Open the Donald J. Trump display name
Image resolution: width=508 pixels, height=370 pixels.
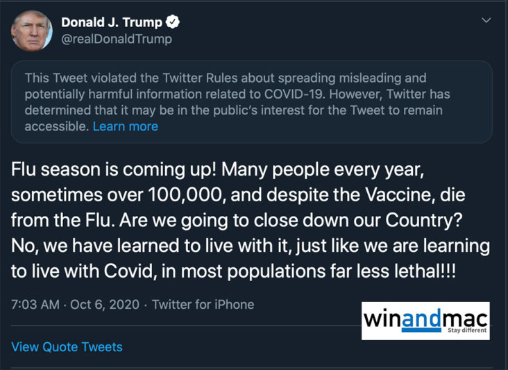(111, 22)
